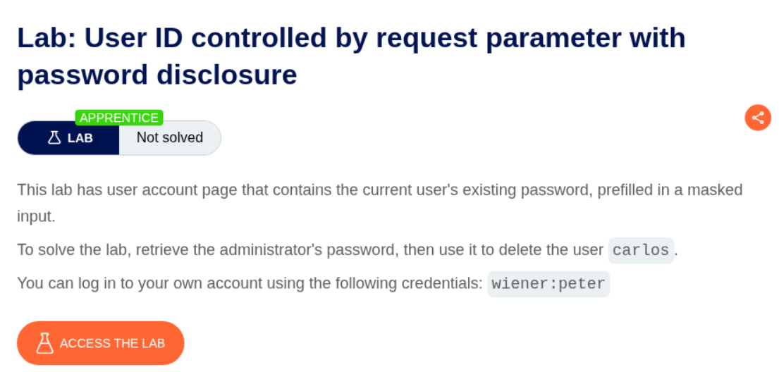Click the word "input." ending the first paragraph
Image resolution: width=779 pixels, height=372 pixels.
[36, 216]
